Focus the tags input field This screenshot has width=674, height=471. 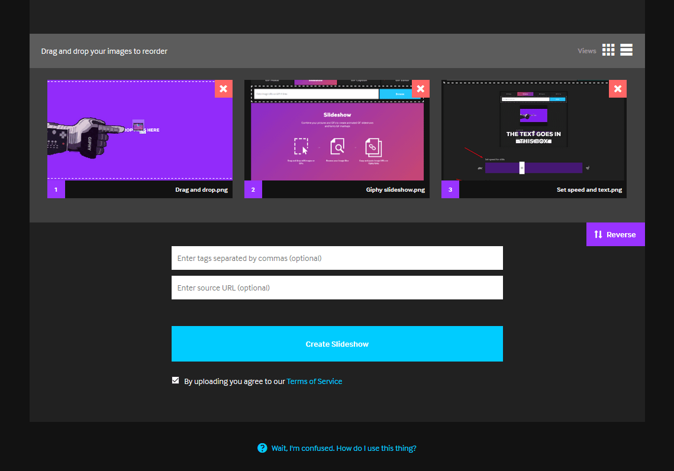(x=337, y=258)
